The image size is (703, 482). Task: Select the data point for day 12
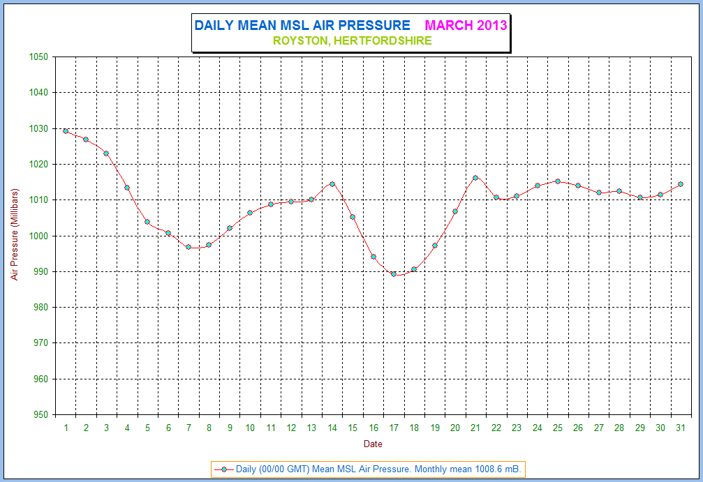coord(291,202)
